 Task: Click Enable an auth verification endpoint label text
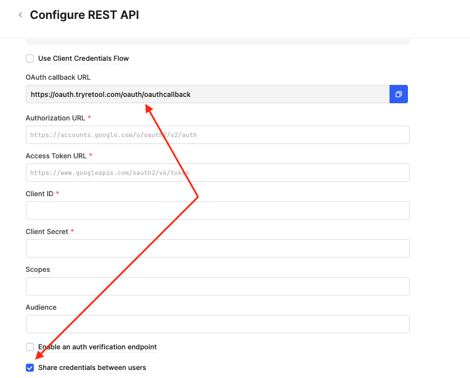tap(98, 347)
